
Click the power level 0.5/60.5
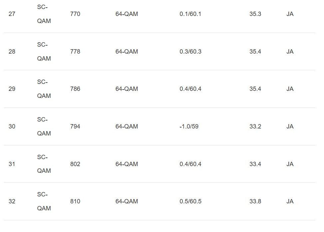coord(190,201)
